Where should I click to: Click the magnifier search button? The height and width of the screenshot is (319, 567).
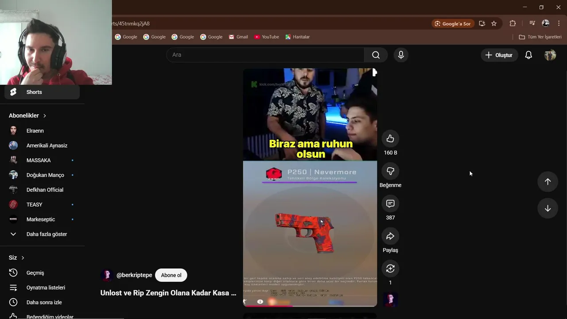[376, 55]
